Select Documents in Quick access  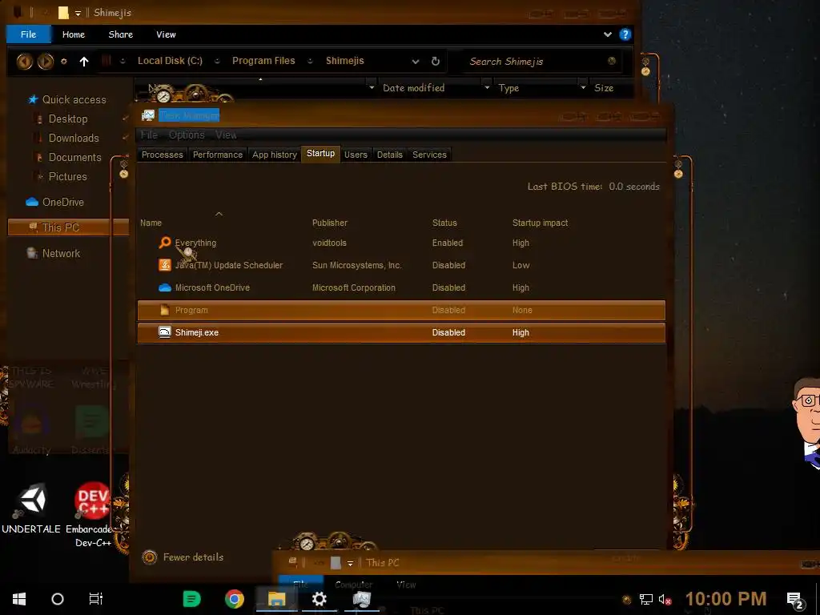point(74,158)
